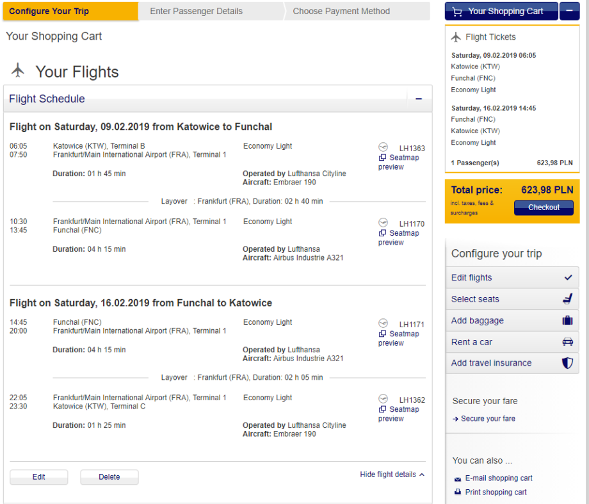Click the seat icon beside Select seats
The height and width of the screenshot is (504, 589).
click(x=567, y=299)
